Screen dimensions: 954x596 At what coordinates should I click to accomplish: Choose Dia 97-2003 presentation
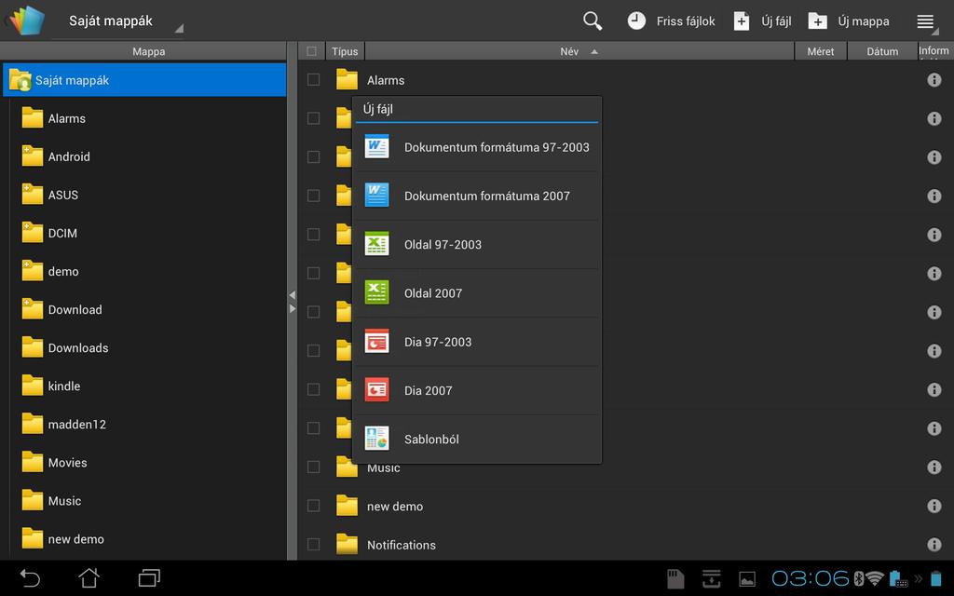[x=477, y=342]
